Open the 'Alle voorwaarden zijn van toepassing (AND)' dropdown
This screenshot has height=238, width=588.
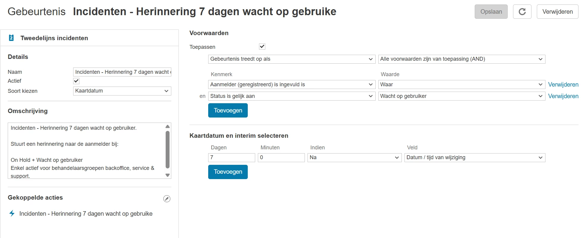(x=462, y=59)
